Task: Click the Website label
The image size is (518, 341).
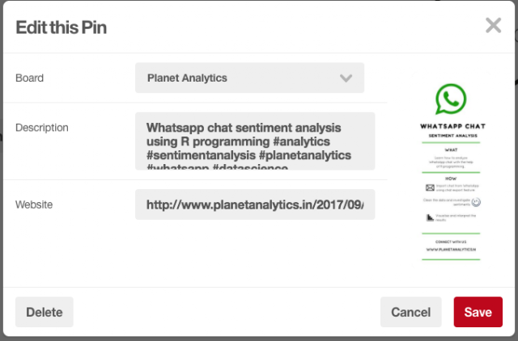Action: click(34, 204)
